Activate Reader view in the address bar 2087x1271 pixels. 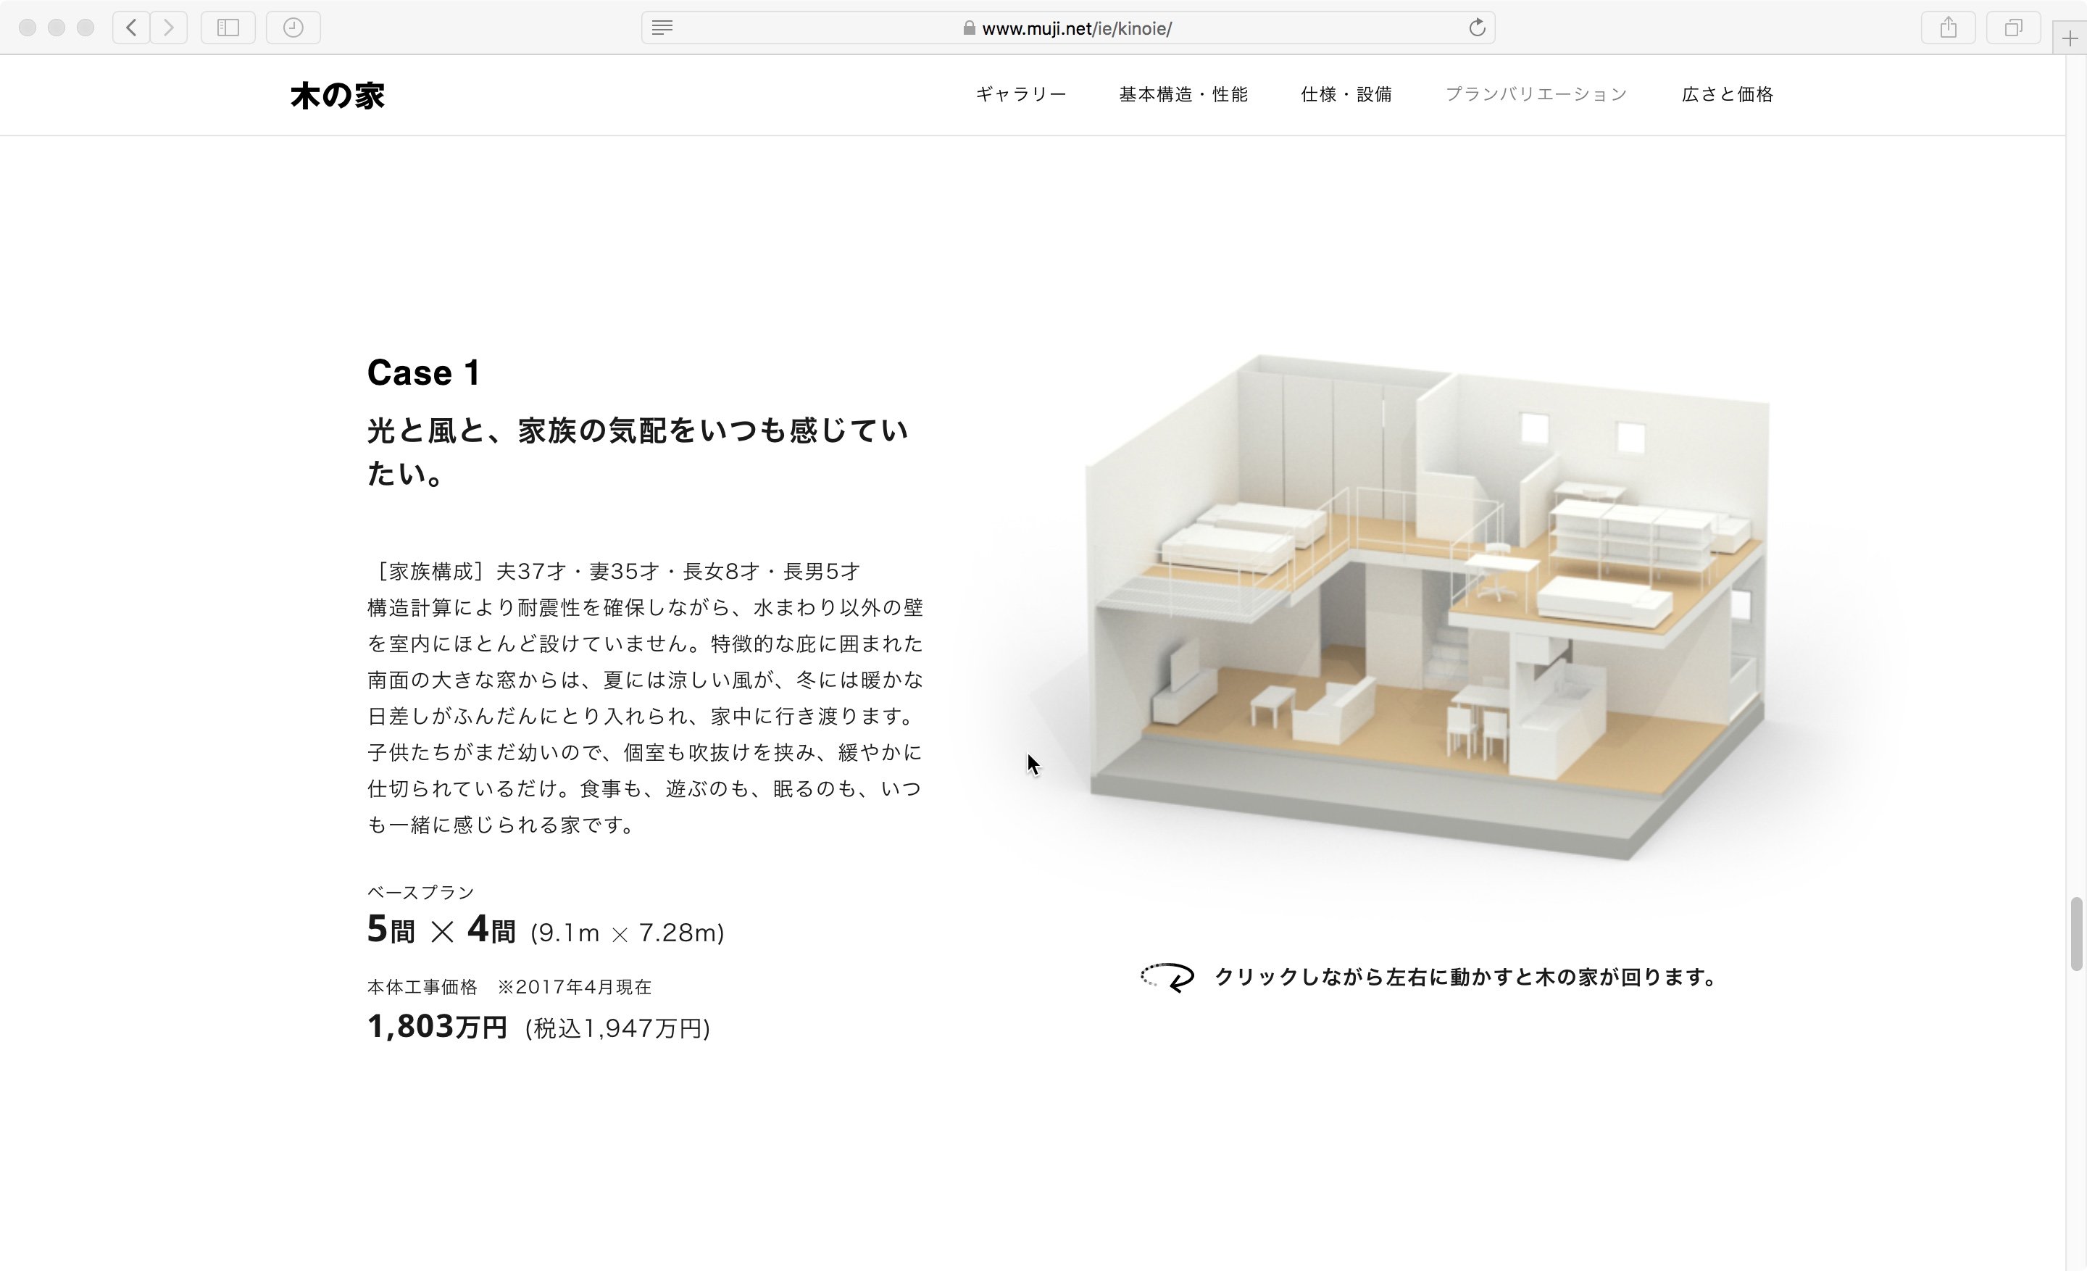coord(662,27)
